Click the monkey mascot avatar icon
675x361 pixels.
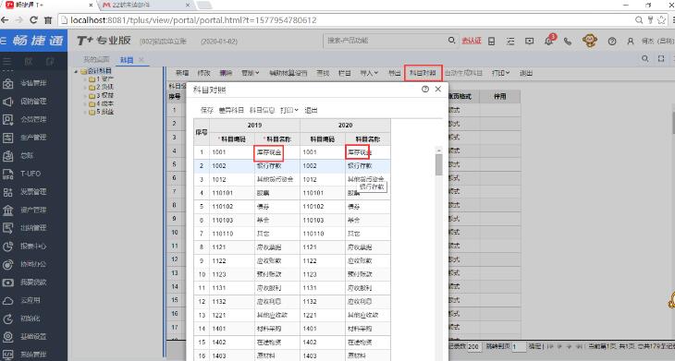coord(590,41)
